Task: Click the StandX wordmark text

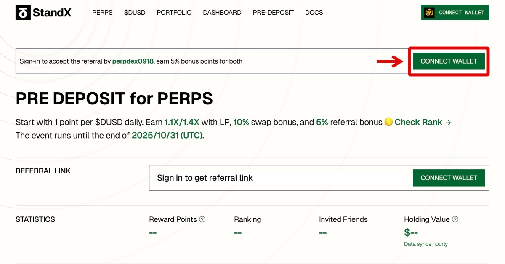Action: point(52,13)
